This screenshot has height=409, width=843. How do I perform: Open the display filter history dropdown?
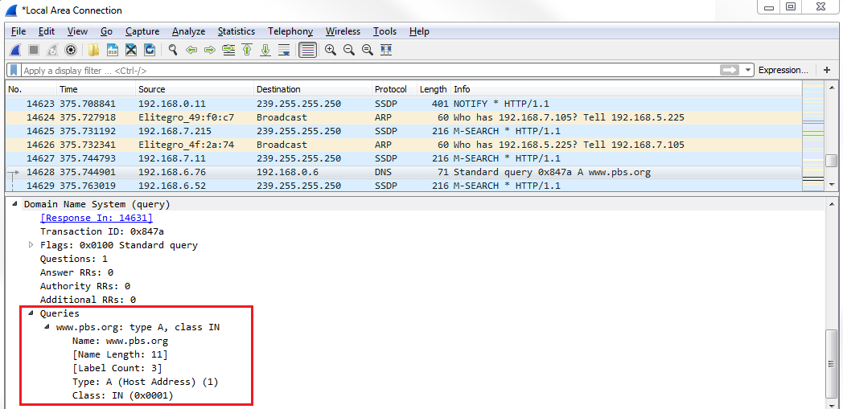tap(749, 71)
